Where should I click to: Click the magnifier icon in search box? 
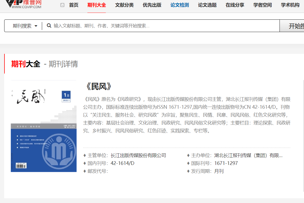click(x=49, y=25)
